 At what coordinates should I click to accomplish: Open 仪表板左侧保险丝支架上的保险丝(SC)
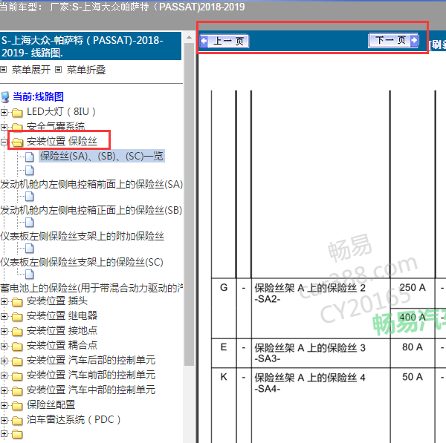point(82,263)
